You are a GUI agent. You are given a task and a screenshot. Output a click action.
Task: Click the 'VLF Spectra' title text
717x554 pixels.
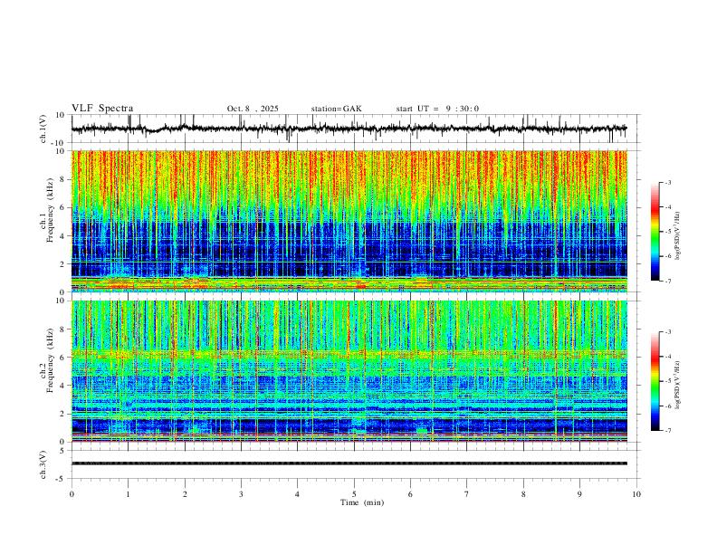[x=102, y=109]
